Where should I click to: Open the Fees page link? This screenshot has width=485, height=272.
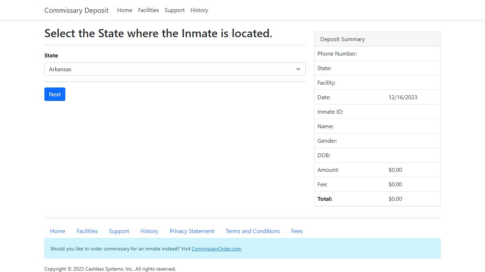point(297,231)
